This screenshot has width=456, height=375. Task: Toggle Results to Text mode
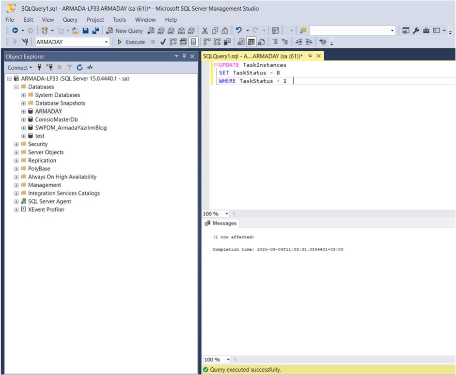241,42
